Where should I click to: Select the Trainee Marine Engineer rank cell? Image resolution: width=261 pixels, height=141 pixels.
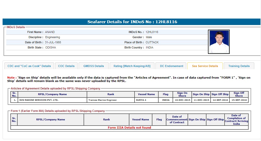click(x=103, y=100)
